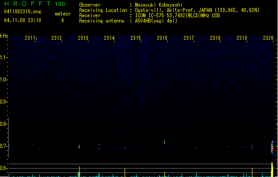Click the 'Observer' field label
Image resolution: width=278 pixels, height=177 pixels.
coord(90,5)
